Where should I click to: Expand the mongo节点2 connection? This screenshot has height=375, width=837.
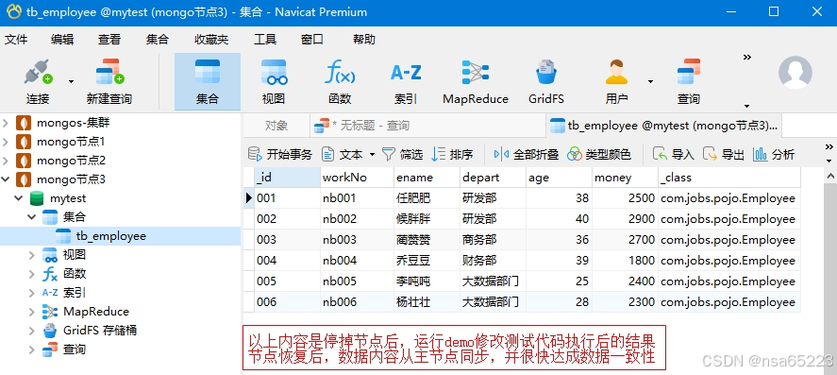click(x=6, y=161)
